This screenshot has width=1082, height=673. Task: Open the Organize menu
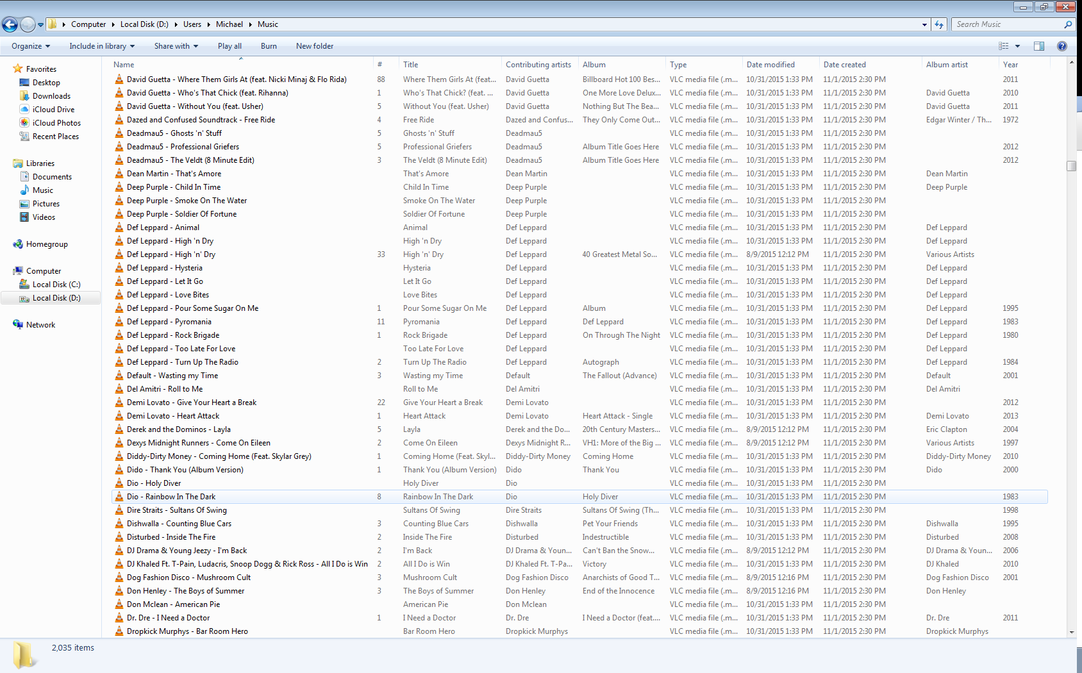pos(31,46)
